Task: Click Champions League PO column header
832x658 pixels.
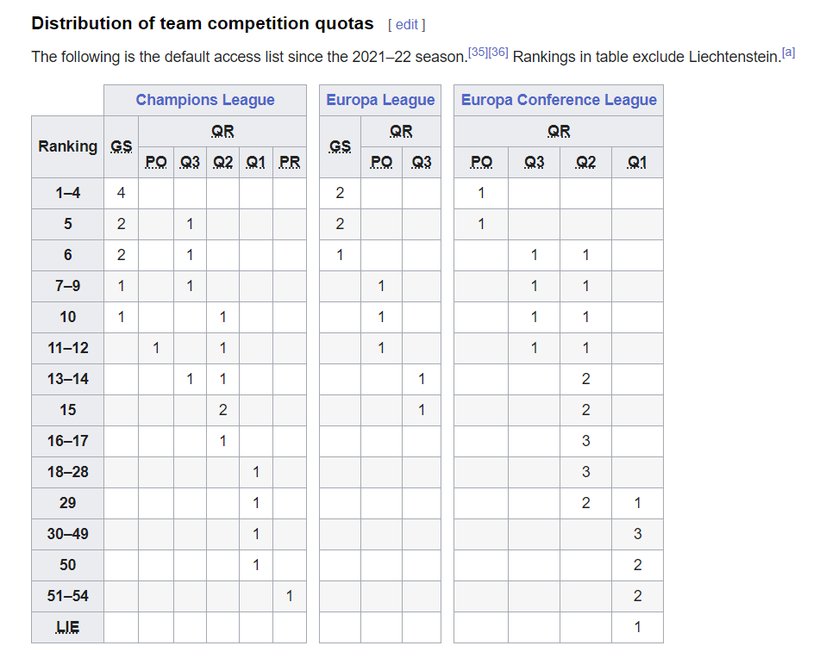Action: (156, 162)
